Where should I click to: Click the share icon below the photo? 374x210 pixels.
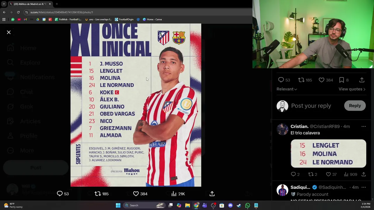(x=212, y=194)
